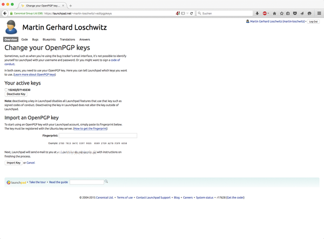Toggle reader view icon in the address bar
Screen dimensions: 324x239
(183, 13)
